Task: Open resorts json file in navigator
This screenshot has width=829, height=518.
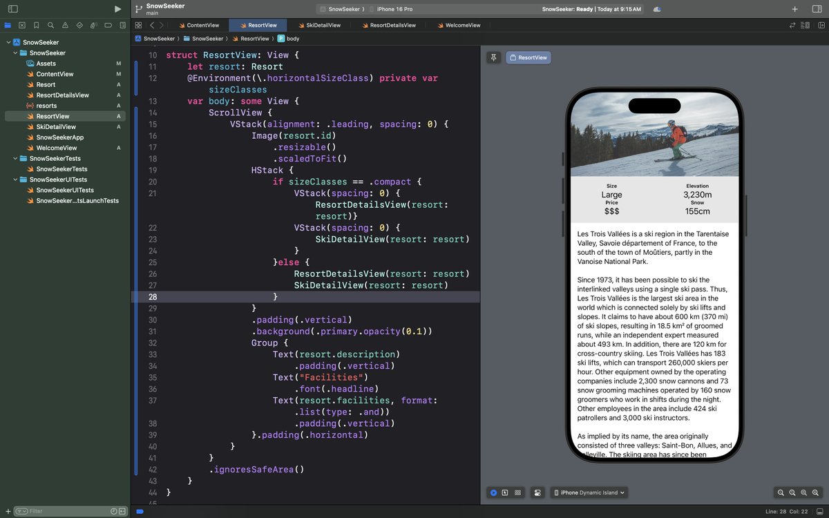Action: 46,106
